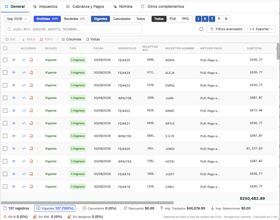Viewport: 280px width, 220px height.
Task: Show Todos status invoices
Action: [141, 19]
